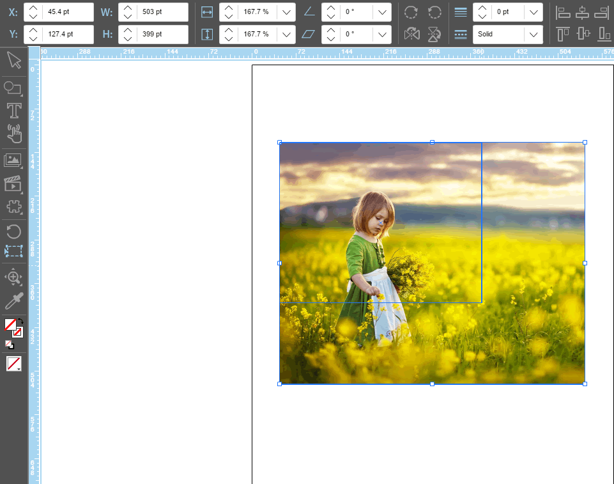Viewport: 614px width, 484px height.
Task: Pick the video media tool
Action: (x=13, y=184)
